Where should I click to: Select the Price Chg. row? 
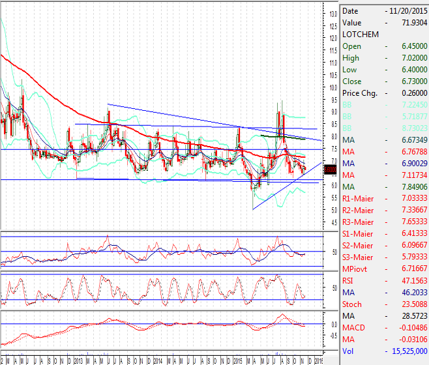(383, 93)
